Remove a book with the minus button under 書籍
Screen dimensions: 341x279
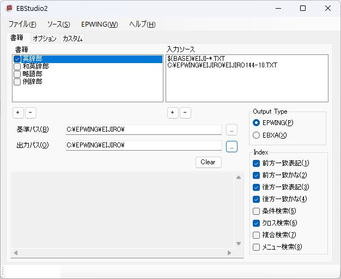[31, 113]
